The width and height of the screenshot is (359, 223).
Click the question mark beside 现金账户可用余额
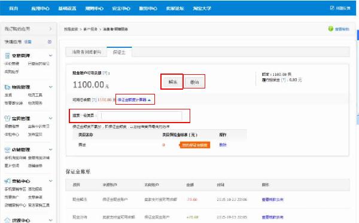coord(105,73)
